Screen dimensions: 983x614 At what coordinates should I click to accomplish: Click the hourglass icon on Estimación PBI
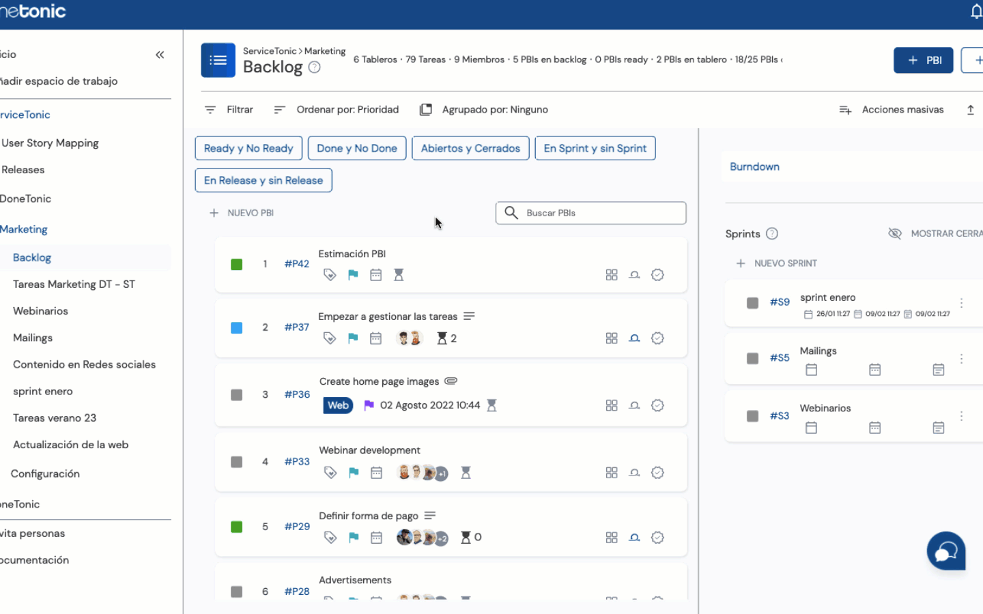click(399, 275)
